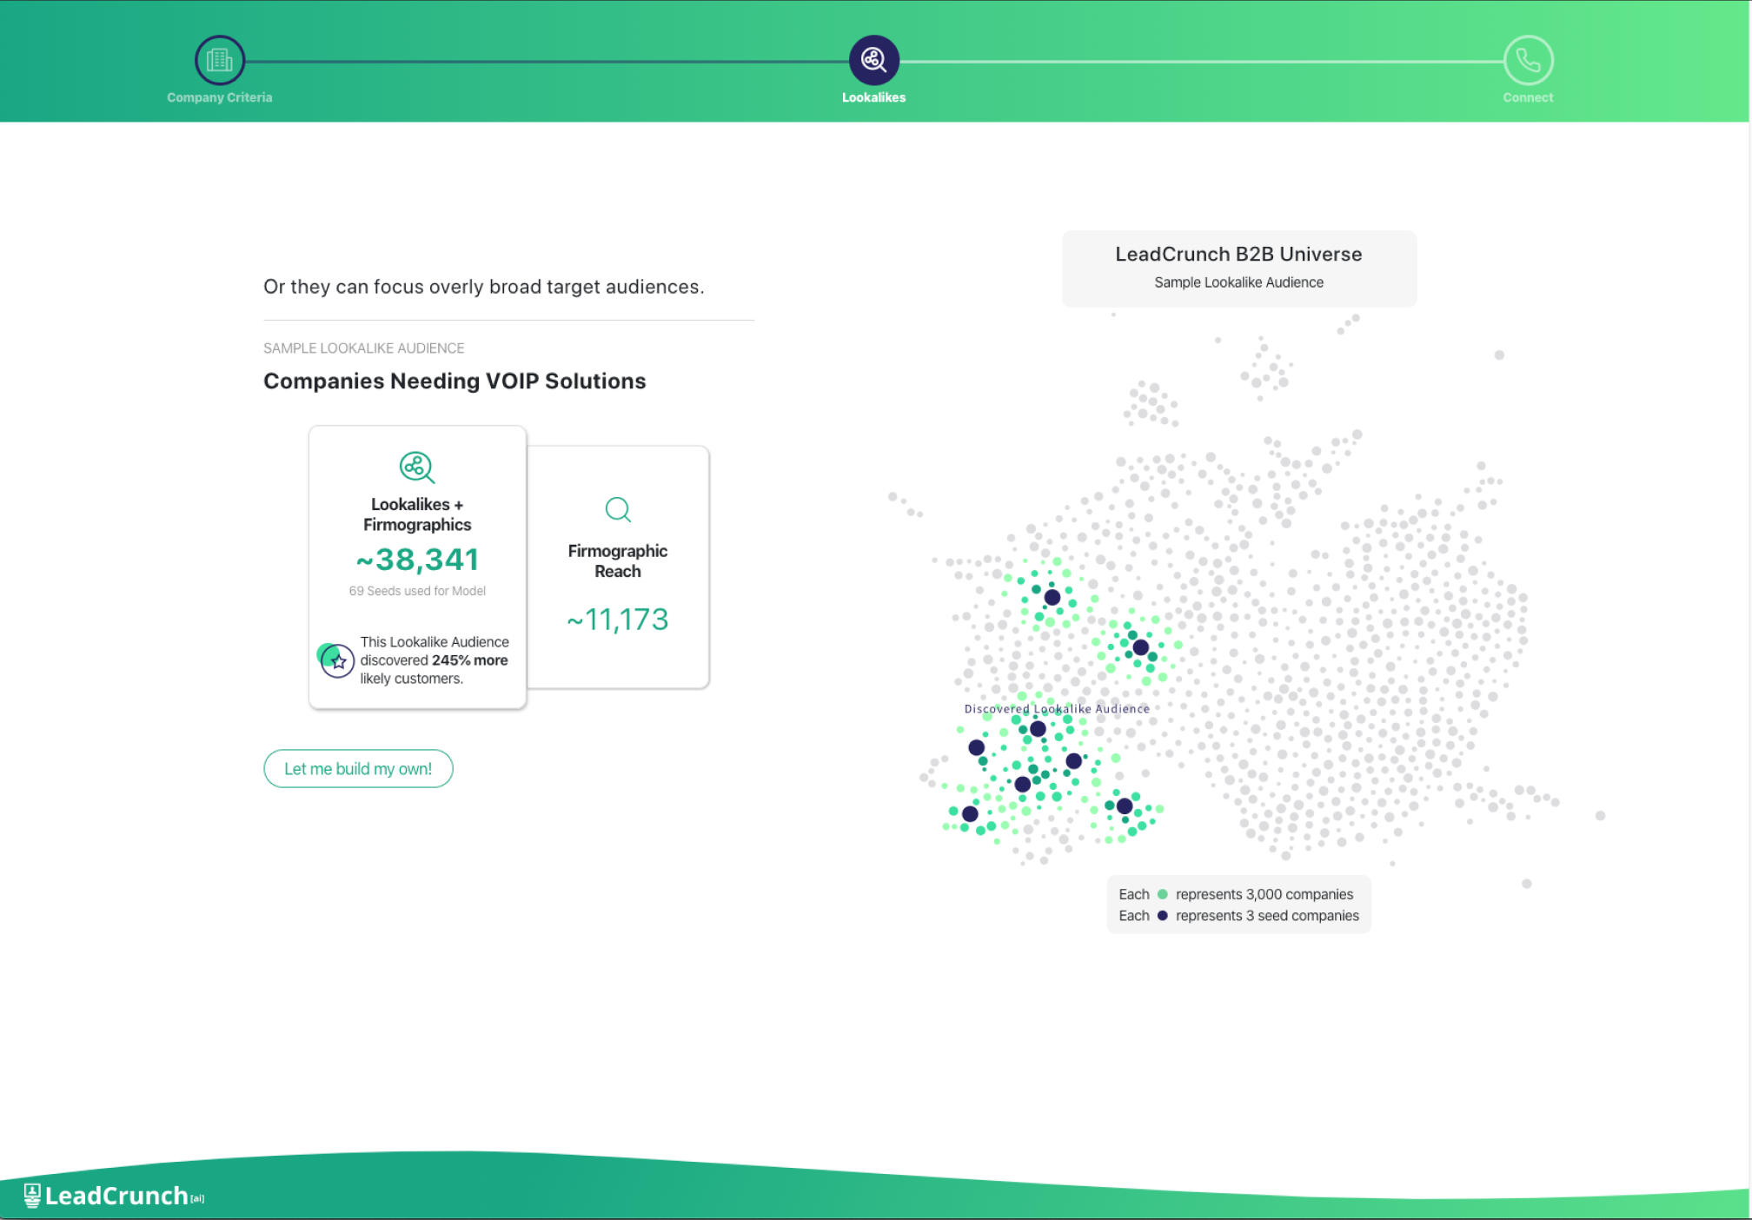Select the Lookalikes step label

[873, 97]
